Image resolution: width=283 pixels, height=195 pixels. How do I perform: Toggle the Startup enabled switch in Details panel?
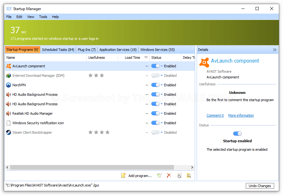[x=237, y=134]
